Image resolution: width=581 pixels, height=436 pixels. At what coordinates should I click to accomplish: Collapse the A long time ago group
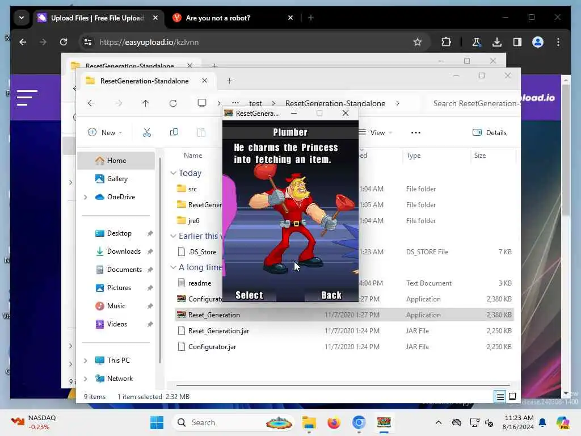click(x=173, y=267)
